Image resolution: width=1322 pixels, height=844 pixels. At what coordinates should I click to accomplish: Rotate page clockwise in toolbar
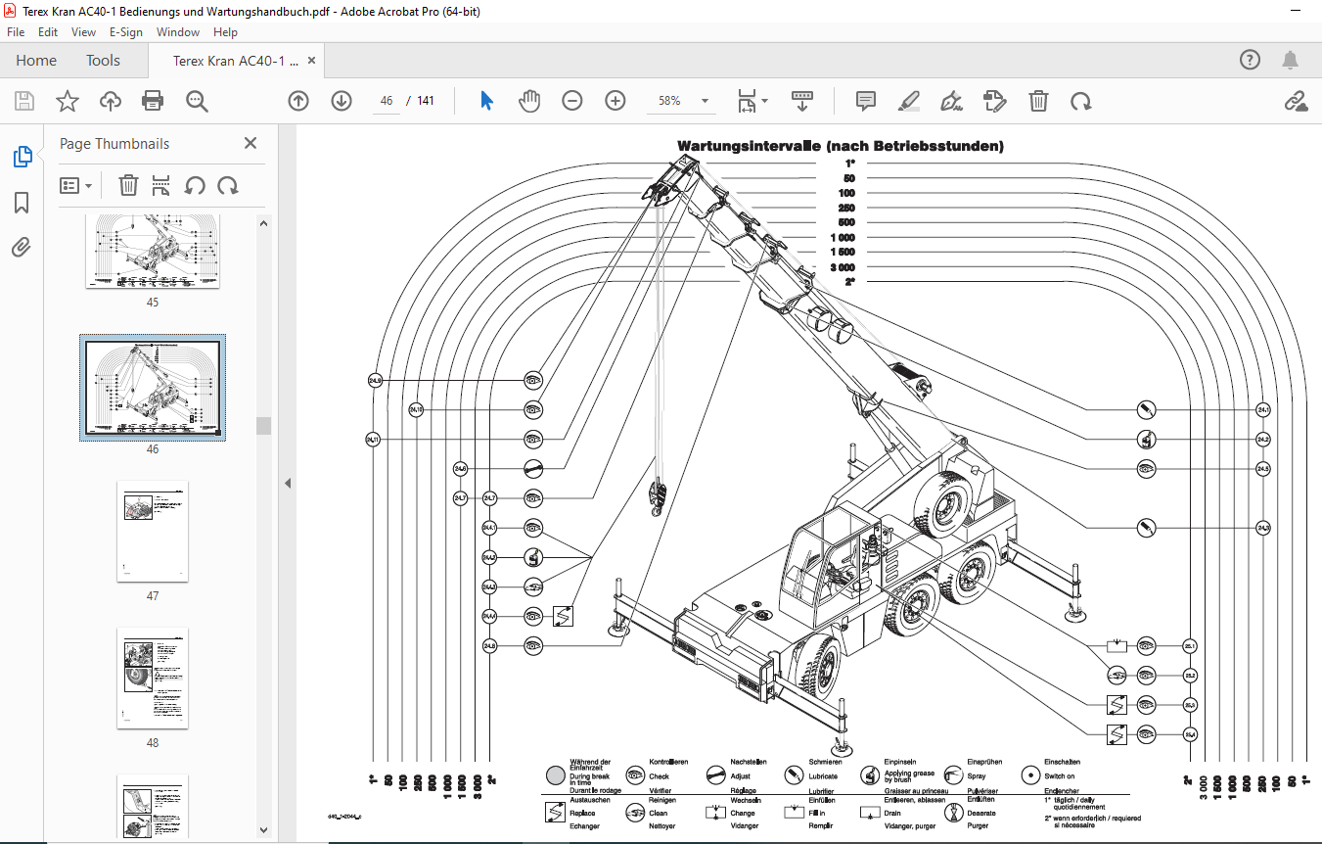(x=1081, y=101)
